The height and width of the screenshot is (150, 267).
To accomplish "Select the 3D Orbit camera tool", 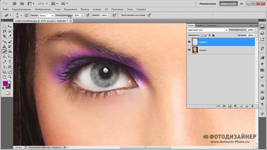I will tap(10, 72).
